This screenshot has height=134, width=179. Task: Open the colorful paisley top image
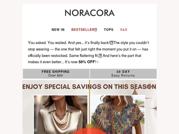click(118, 115)
